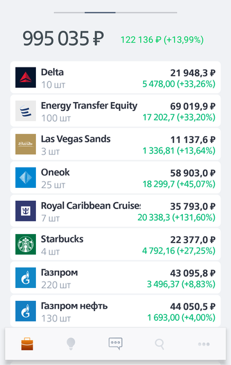Switch to the rightmost page indicator segment
The width and height of the screenshot is (231, 365).
click(162, 12)
